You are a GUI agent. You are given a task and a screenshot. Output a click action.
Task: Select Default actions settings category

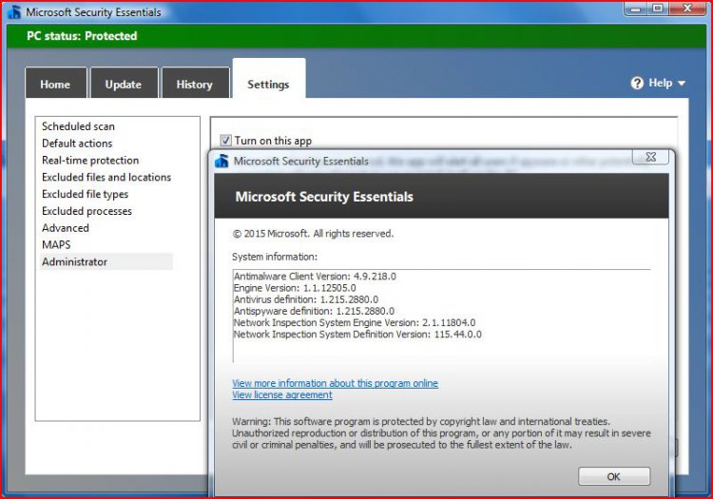coord(77,144)
